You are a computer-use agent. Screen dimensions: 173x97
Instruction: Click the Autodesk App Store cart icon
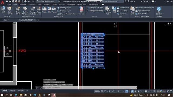click(x=144, y=1)
